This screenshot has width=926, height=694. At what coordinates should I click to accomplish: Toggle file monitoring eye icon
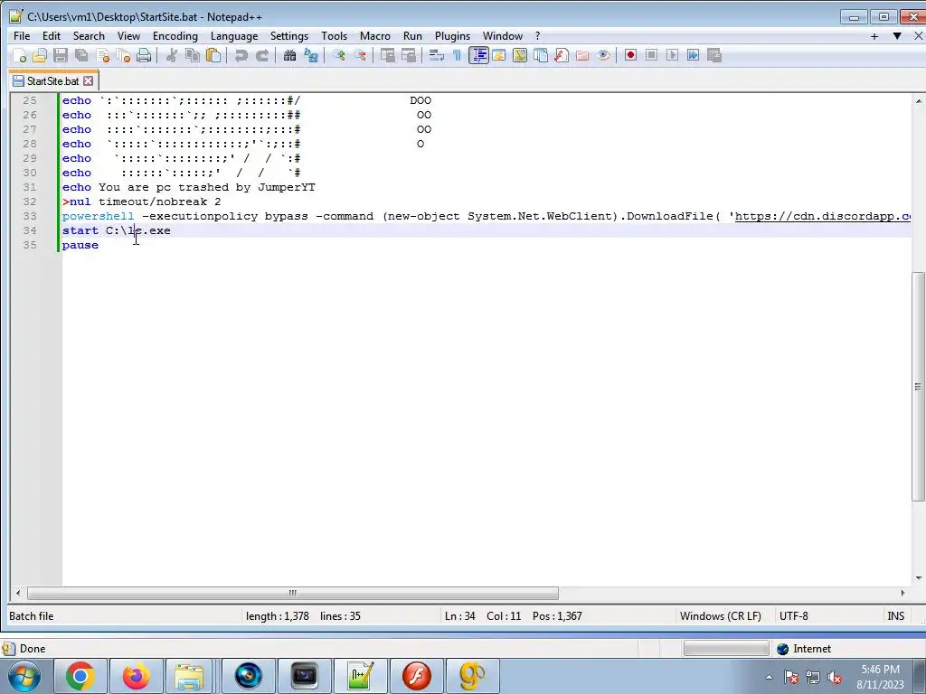coord(603,55)
